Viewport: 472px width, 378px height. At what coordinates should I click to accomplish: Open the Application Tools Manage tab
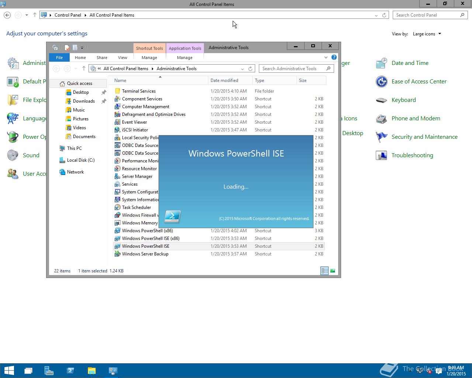pos(185,58)
